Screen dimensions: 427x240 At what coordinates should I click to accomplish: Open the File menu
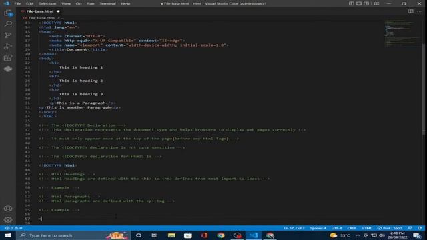pyautogui.click(x=18, y=3)
